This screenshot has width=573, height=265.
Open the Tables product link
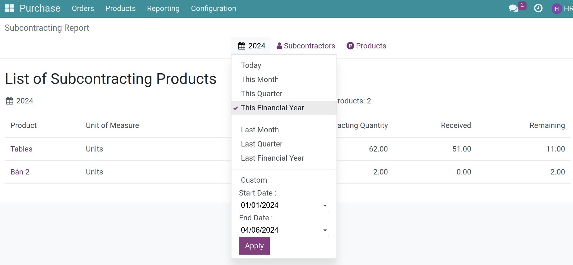[x=21, y=149]
